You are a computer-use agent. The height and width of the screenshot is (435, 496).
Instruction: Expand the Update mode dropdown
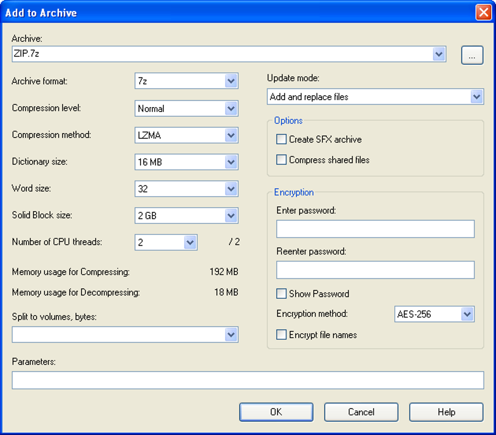[477, 97]
